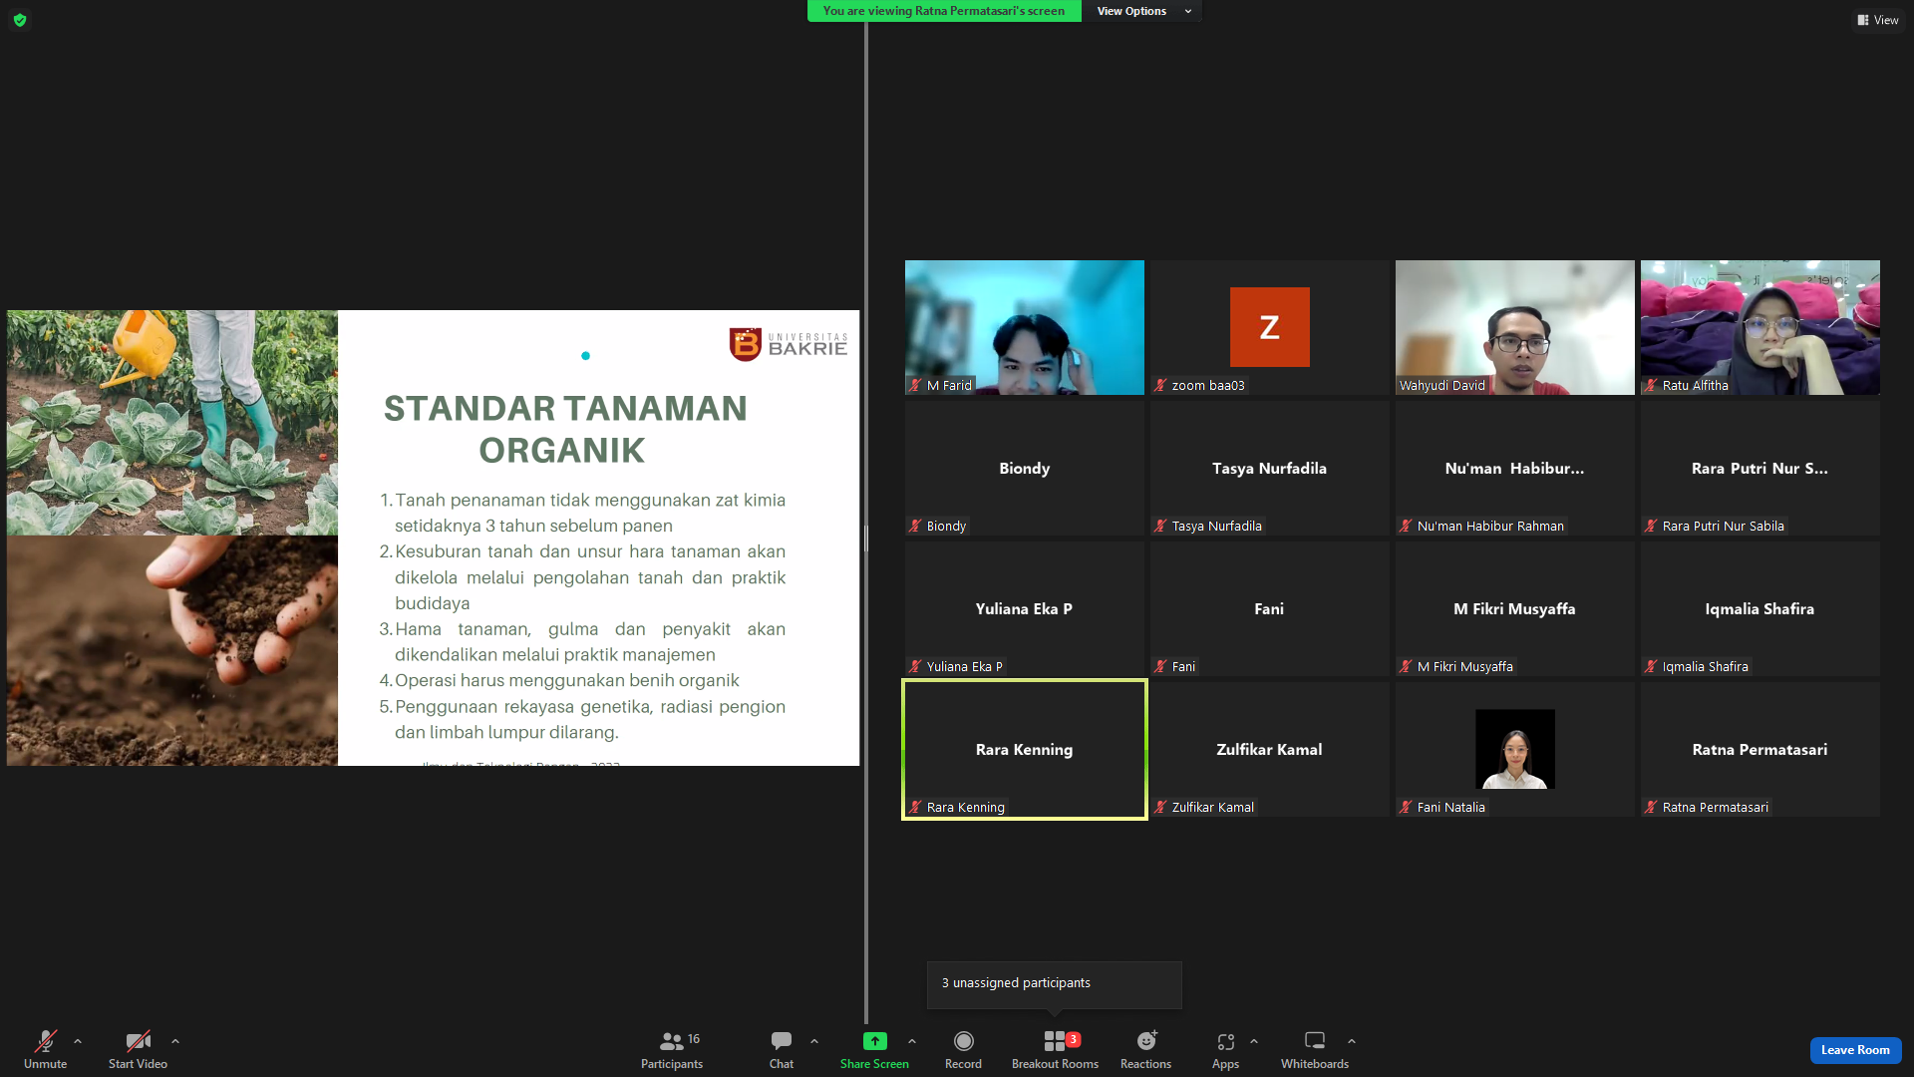
Task: Click the 3 unassigned participants tooltip
Action: [x=1054, y=983]
